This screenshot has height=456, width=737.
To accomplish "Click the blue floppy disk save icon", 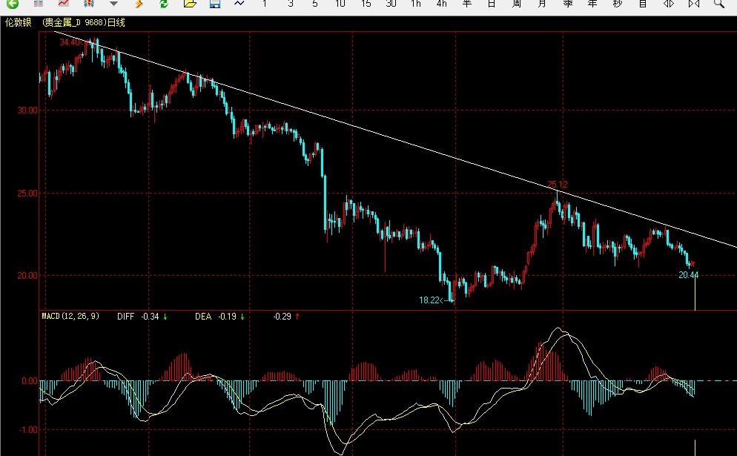I will 215,4.
